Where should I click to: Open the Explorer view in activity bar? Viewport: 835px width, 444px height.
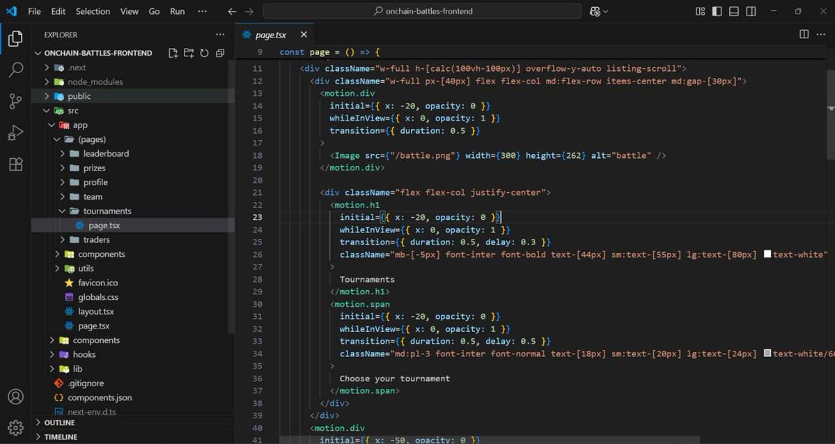point(15,38)
